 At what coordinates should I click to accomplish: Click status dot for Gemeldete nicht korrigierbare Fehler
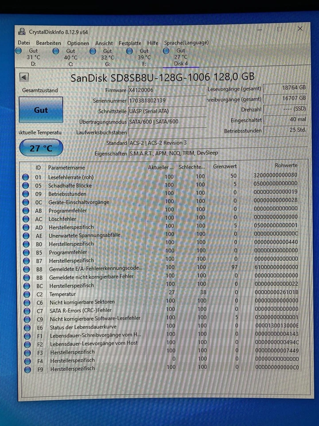pyautogui.click(x=27, y=278)
